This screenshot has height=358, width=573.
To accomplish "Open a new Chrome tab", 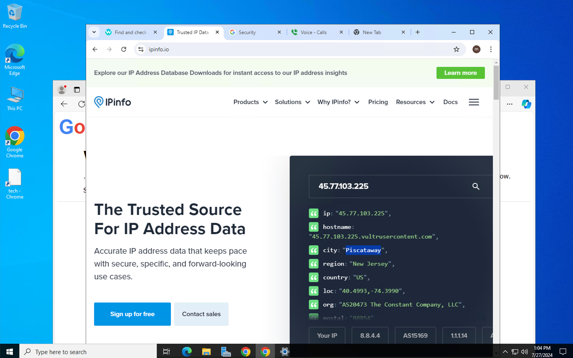I will [x=418, y=32].
